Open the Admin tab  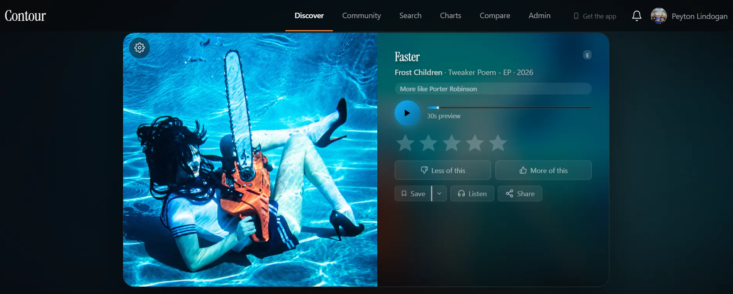540,16
